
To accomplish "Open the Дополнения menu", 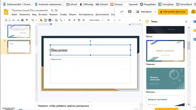I will tap(102, 14).
